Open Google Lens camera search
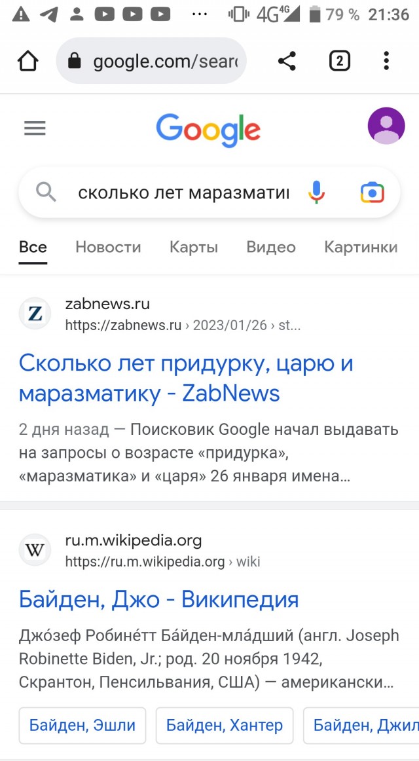Viewport: 419px width, 761px height. [372, 192]
